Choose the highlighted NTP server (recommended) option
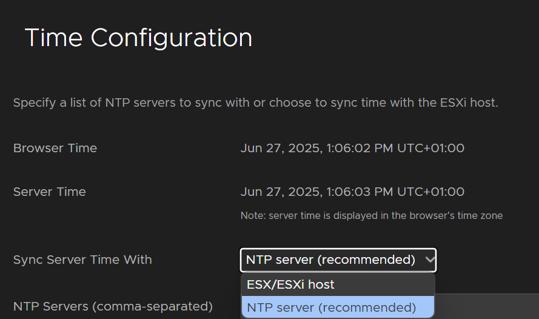 (338, 307)
